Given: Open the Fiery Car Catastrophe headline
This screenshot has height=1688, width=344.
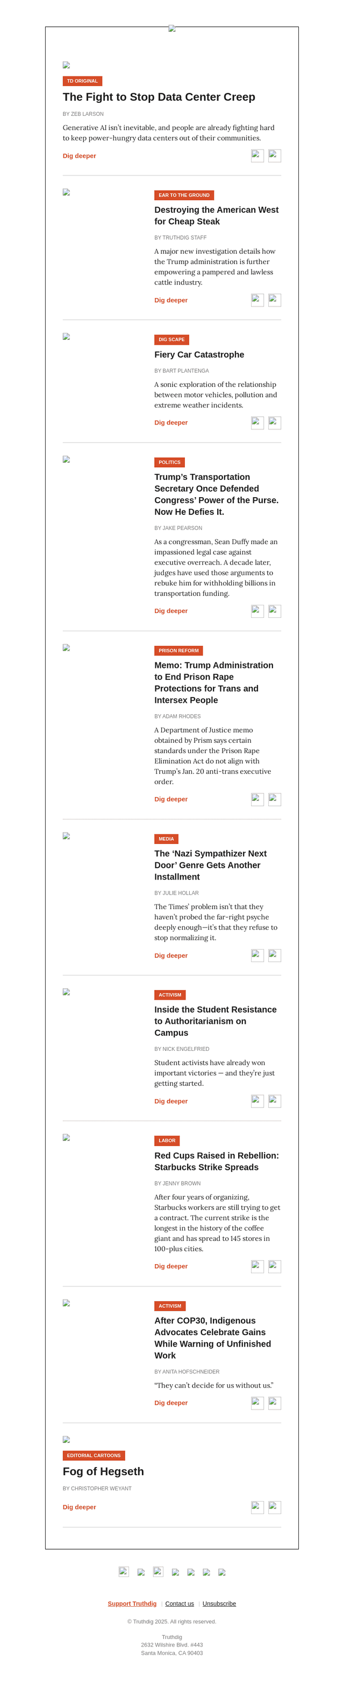Looking at the screenshot, I should 199,354.
